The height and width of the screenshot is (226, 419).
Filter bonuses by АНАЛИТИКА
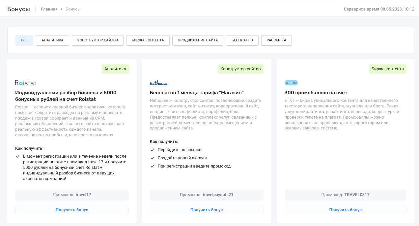[52, 40]
